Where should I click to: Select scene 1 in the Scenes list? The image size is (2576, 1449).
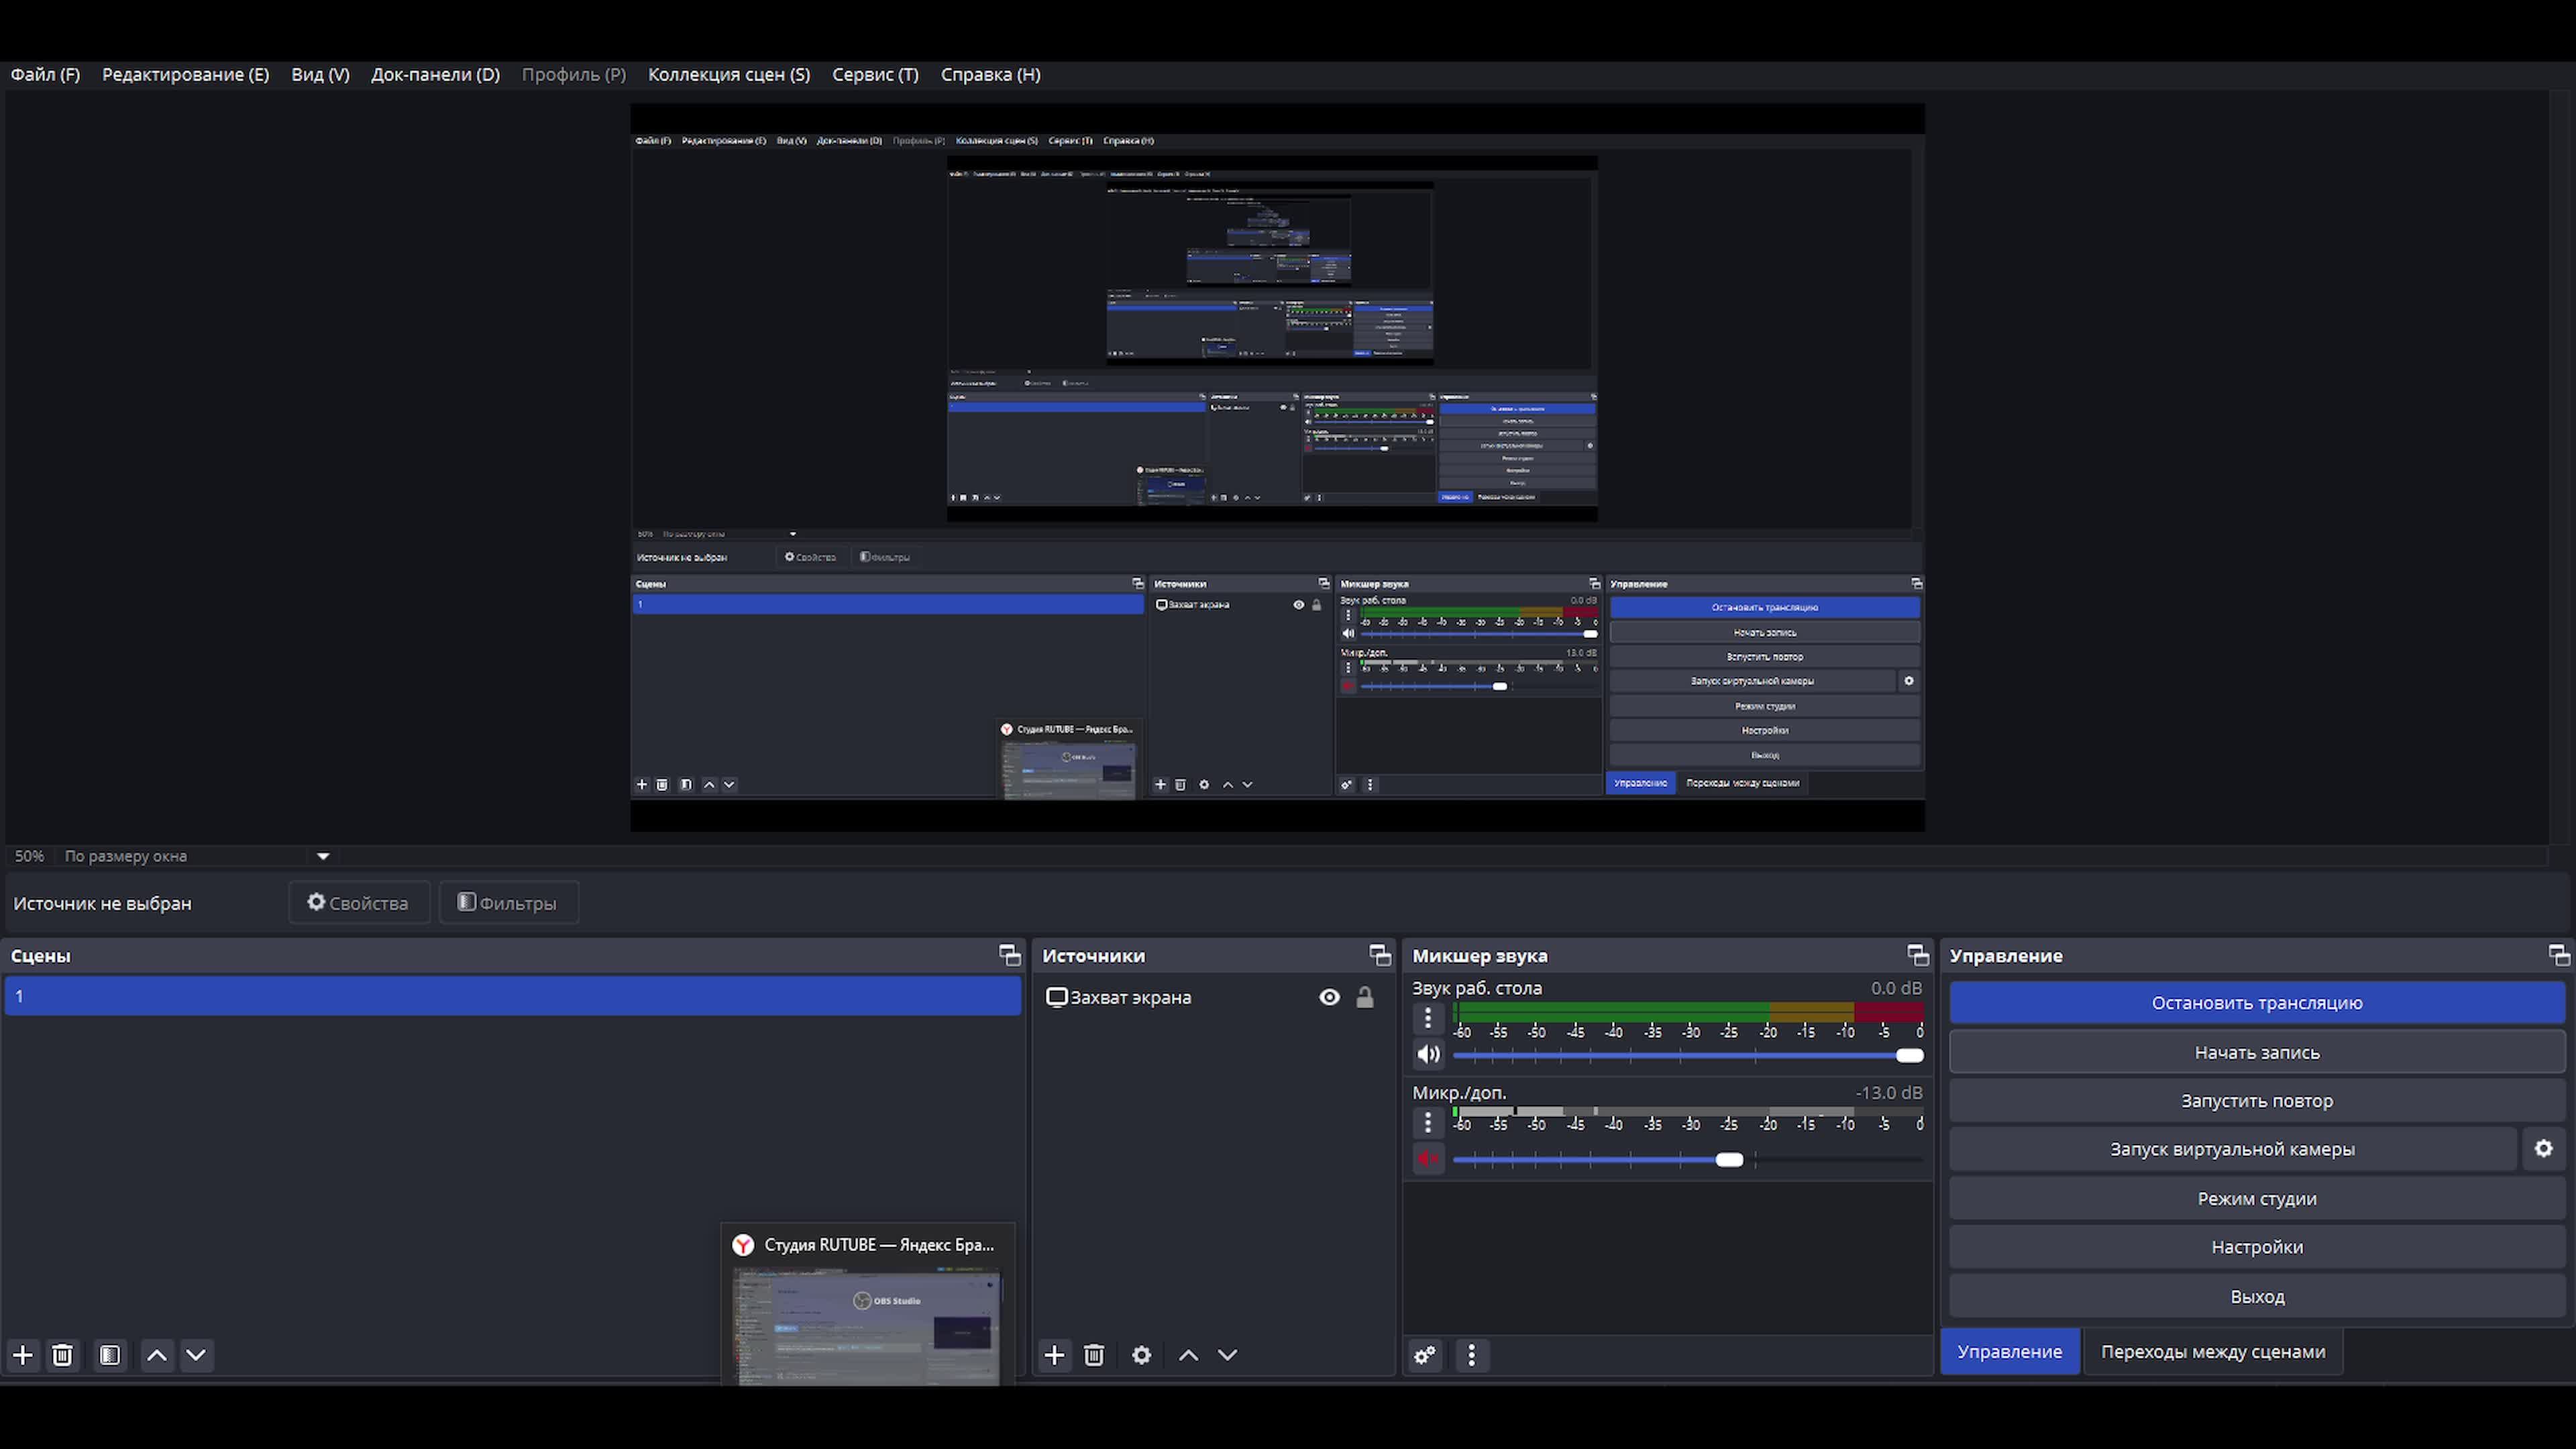(x=512, y=996)
